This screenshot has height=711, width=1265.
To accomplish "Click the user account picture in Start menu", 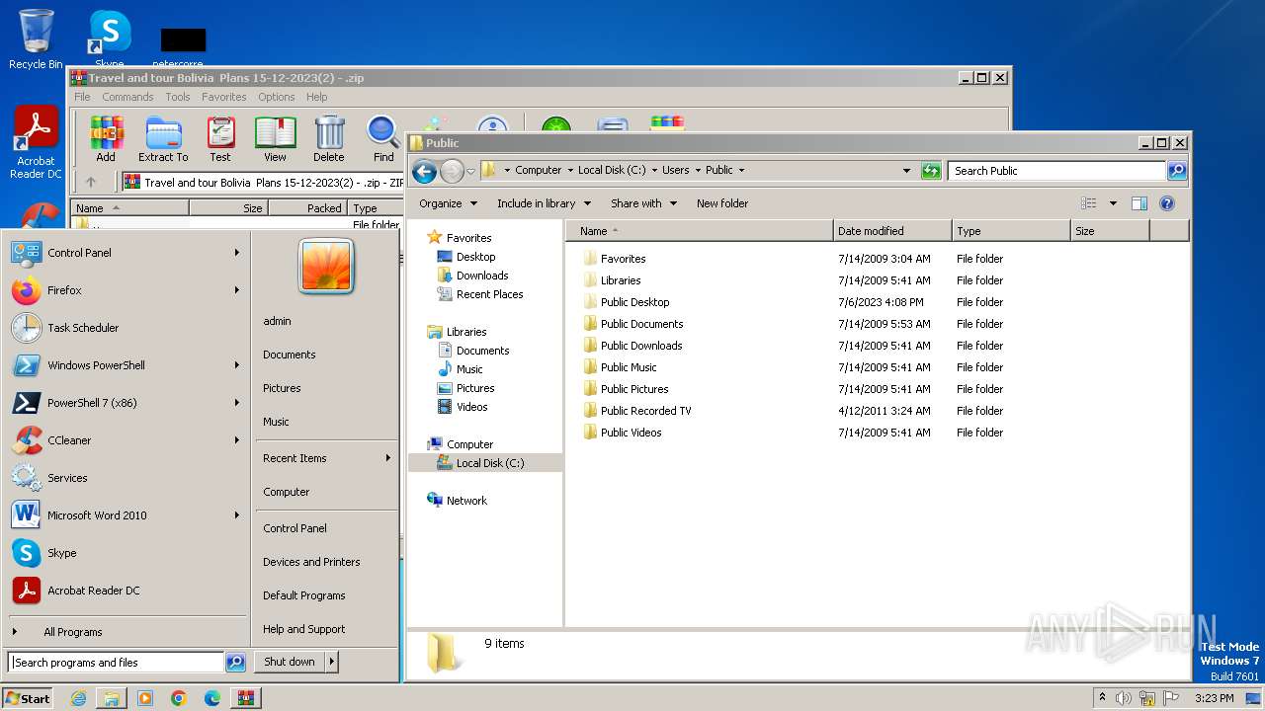I will [326, 266].
